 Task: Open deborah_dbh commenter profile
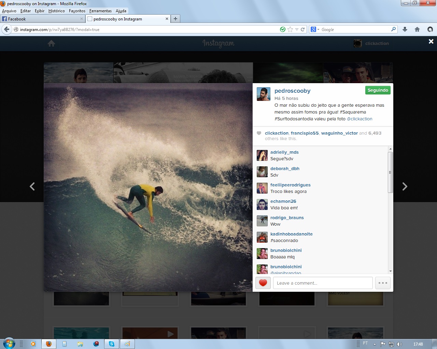pyautogui.click(x=285, y=169)
